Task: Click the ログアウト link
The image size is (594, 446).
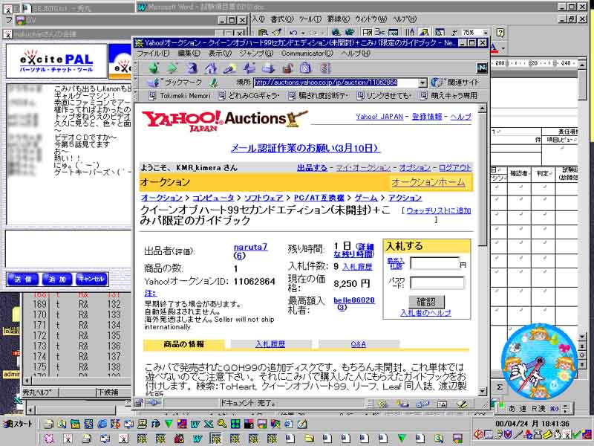Action: click(455, 168)
